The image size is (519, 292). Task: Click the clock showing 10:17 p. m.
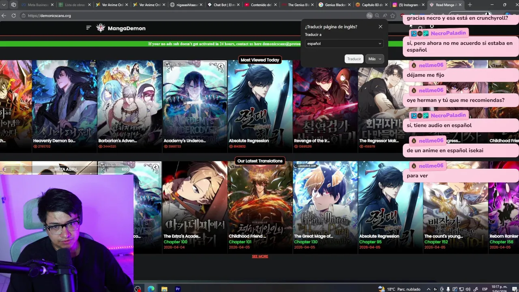[x=499, y=287]
